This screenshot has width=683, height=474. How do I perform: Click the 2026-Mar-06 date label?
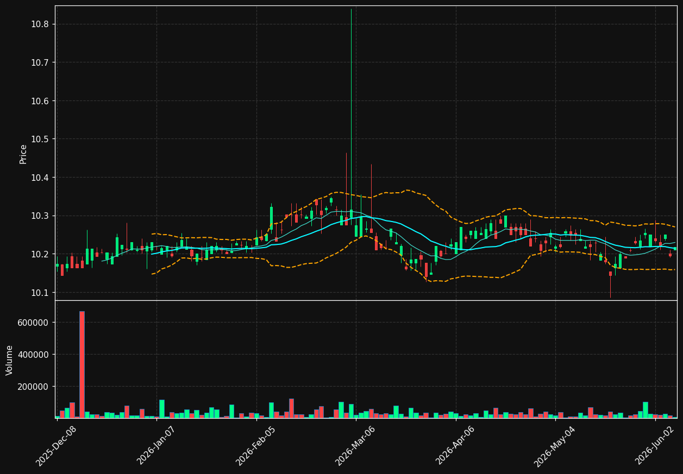(355, 446)
